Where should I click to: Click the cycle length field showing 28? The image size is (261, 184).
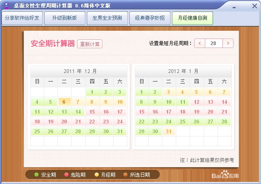click(213, 43)
